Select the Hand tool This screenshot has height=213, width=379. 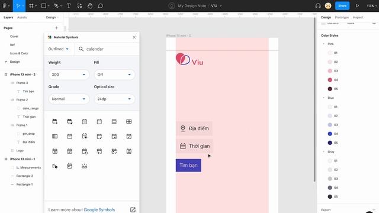[90, 6]
